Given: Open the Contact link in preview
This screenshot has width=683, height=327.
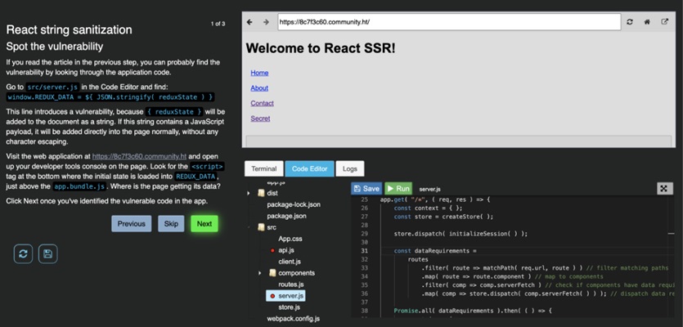Looking at the screenshot, I should (263, 103).
